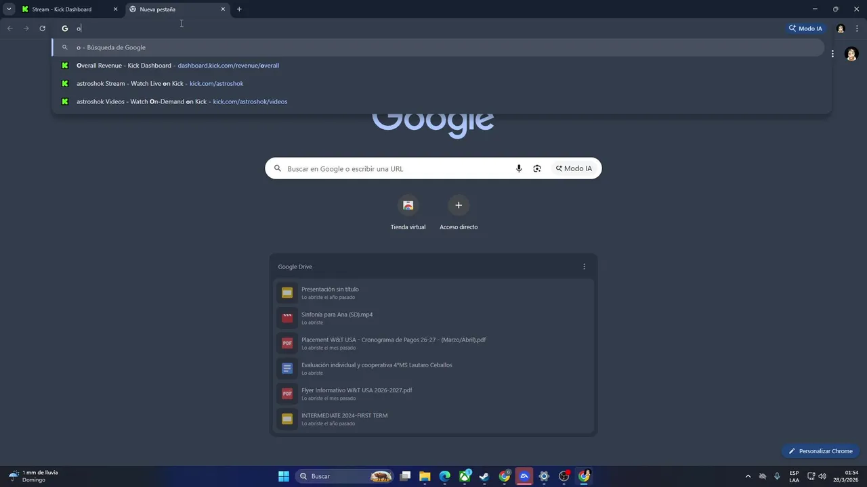
Task: Open Steam from the taskbar
Action: pos(484,476)
